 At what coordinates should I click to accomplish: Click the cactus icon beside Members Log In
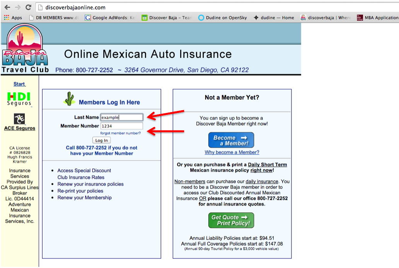pos(69,99)
